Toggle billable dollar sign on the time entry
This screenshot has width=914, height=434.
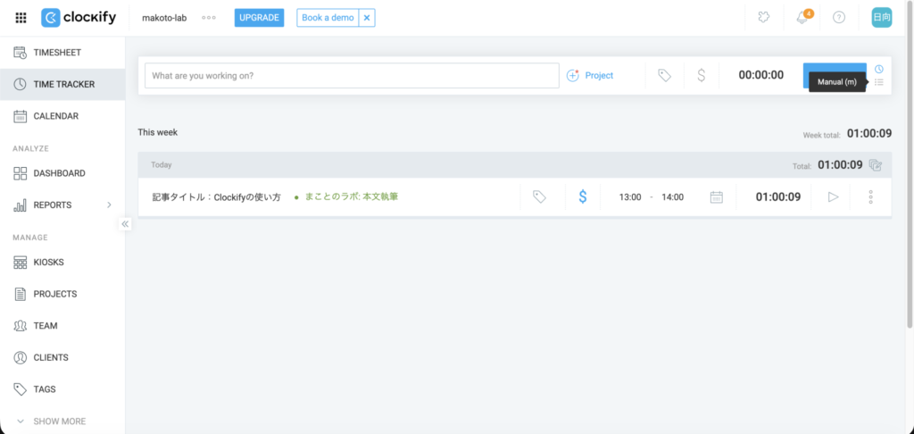[583, 197]
